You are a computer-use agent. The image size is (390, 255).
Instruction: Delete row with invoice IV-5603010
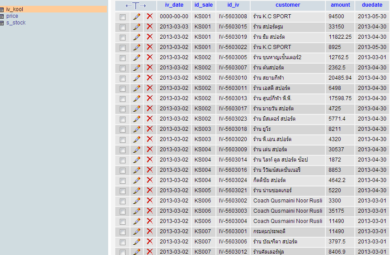point(150,78)
